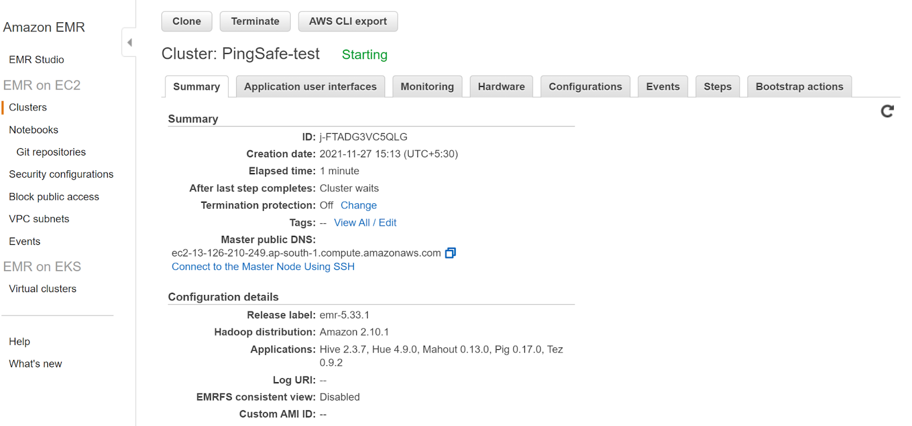The image size is (912, 426).
Task: Select the Hardware tab
Action: 501,87
